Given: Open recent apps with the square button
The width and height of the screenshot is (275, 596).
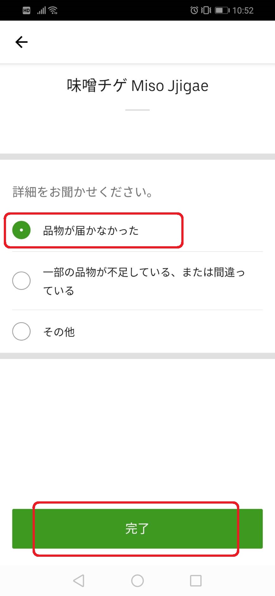Looking at the screenshot, I should point(196,580).
